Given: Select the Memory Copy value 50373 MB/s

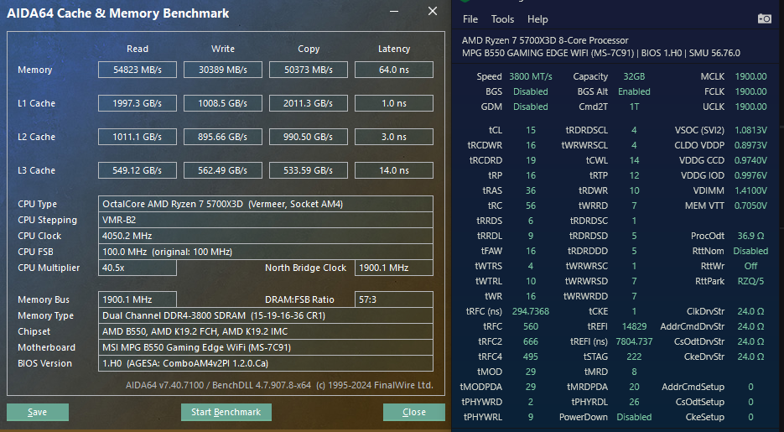Looking at the screenshot, I should pos(308,70).
